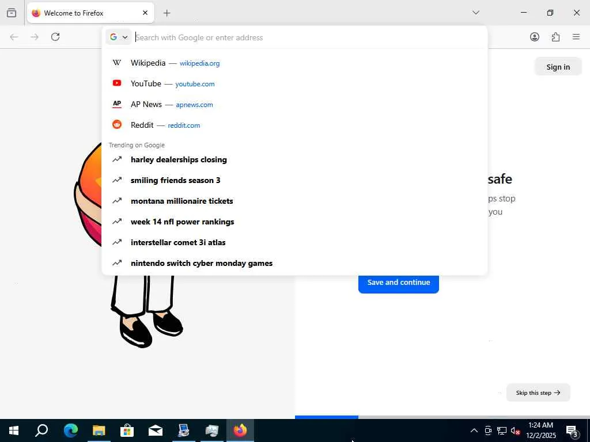
Task: Open the notification center icon
Action: [x=572, y=430]
